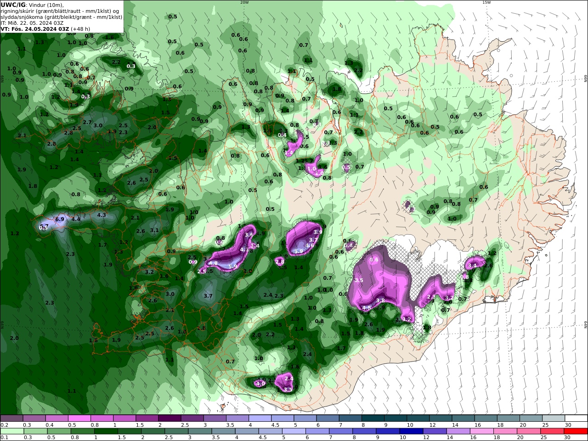Select the darkest blue 10 mm rain legend swatch
588x441 pixels.
tap(410, 431)
